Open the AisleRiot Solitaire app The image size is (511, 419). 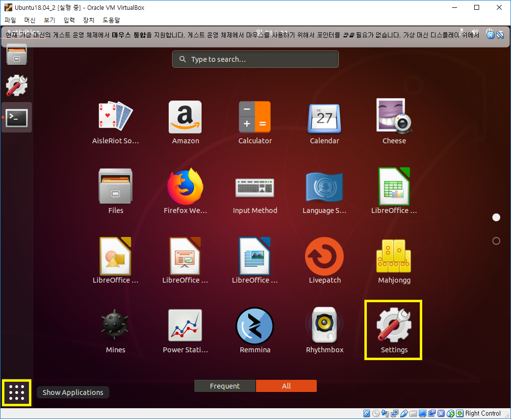[115, 122]
